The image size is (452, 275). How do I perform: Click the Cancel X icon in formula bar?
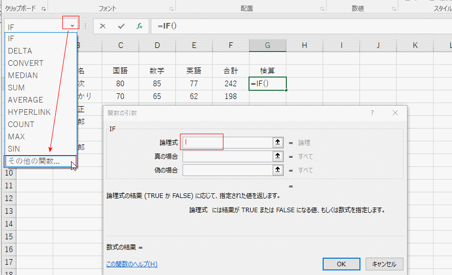103,26
